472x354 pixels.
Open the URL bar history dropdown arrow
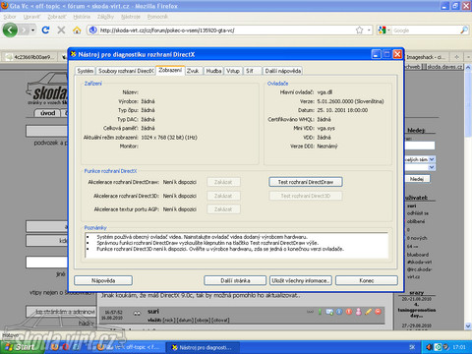(369, 30)
